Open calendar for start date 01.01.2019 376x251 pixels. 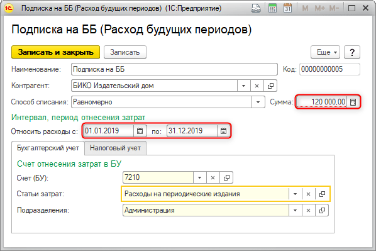click(140, 131)
